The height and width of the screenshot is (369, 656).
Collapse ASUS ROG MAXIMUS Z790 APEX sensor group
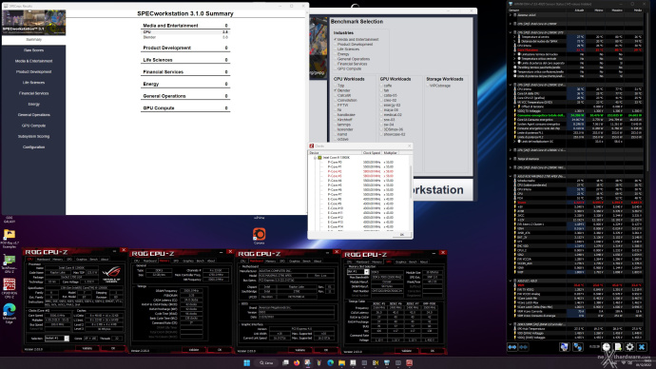point(511,176)
